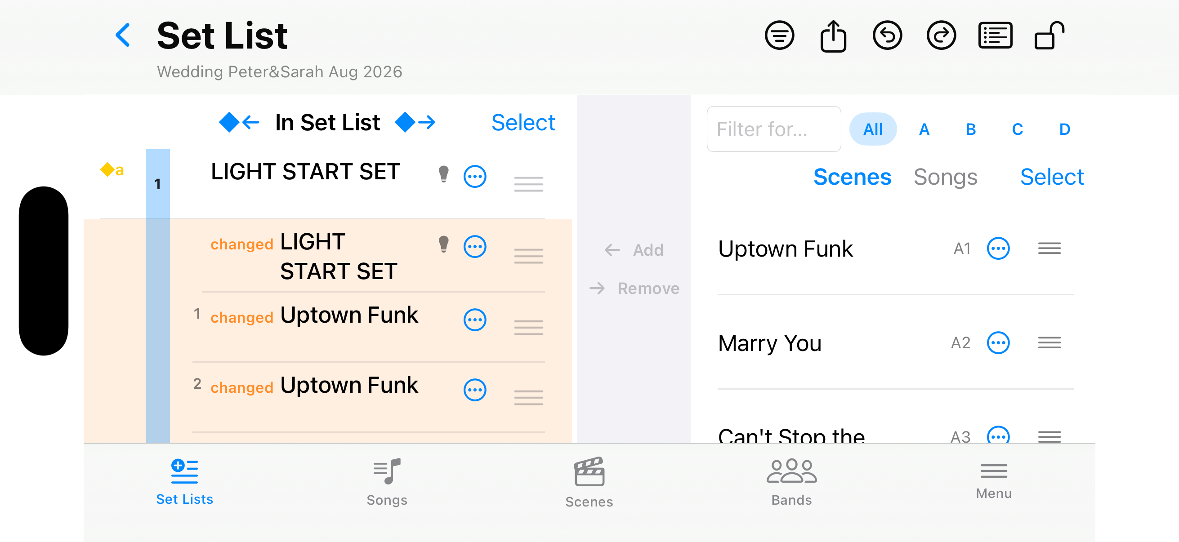Image resolution: width=1179 pixels, height=542 pixels.
Task: Click Select next to In Set List
Action: click(523, 123)
